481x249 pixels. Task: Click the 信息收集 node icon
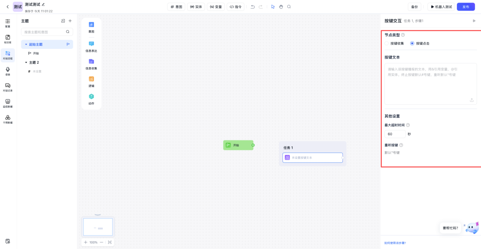tap(91, 61)
